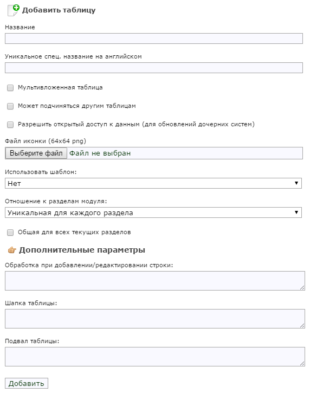Click arrow of the Нет template select
Image resolution: width=310 pixels, height=393 pixels.
click(296, 183)
